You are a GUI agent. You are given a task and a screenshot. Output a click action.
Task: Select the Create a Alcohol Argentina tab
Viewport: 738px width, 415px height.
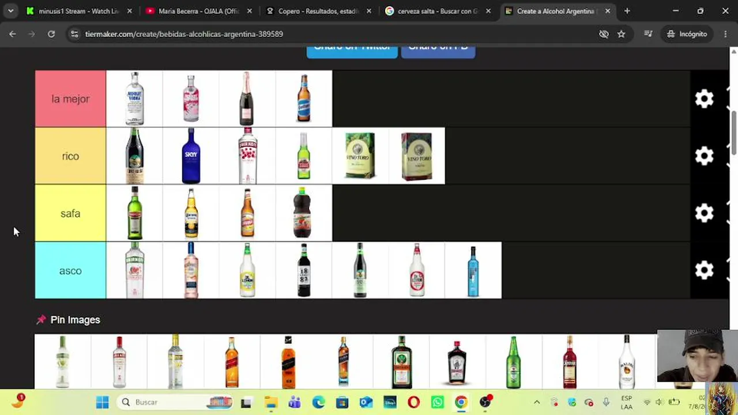click(558, 11)
